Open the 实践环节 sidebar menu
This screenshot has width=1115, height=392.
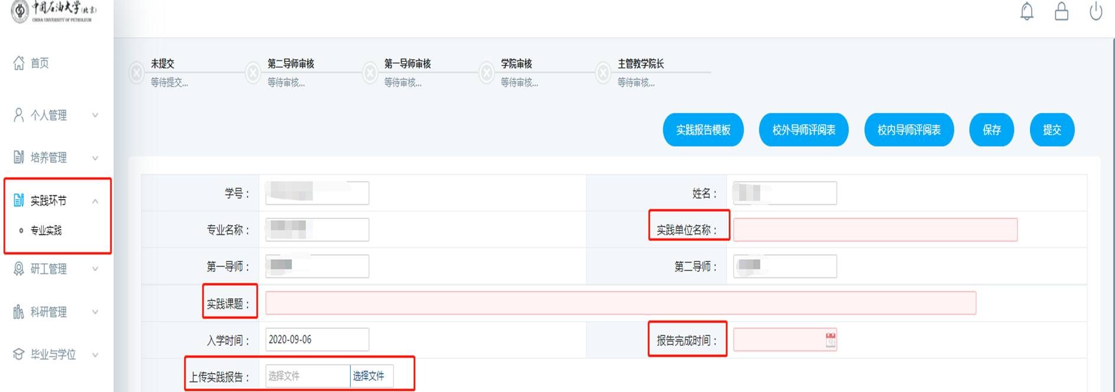48,201
